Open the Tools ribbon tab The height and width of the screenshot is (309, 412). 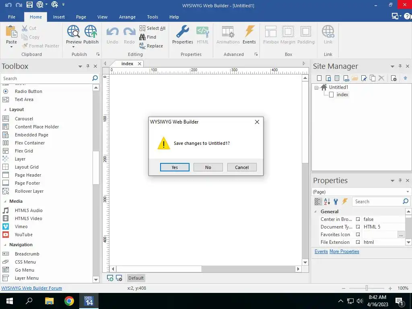click(152, 17)
